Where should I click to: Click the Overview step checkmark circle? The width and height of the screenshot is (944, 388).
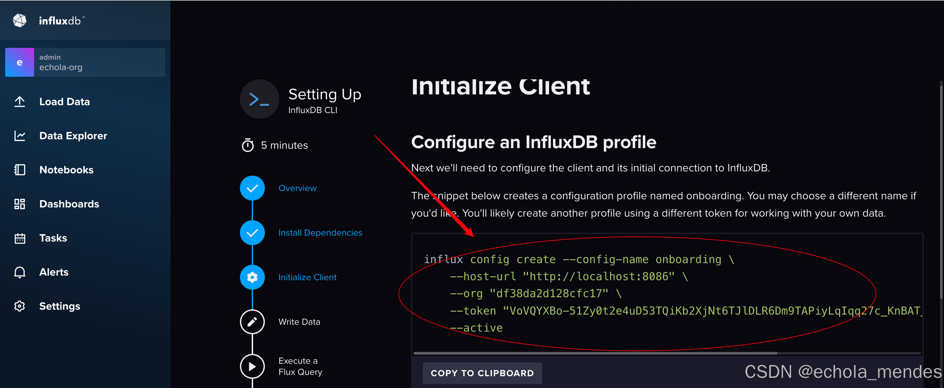[x=252, y=188]
